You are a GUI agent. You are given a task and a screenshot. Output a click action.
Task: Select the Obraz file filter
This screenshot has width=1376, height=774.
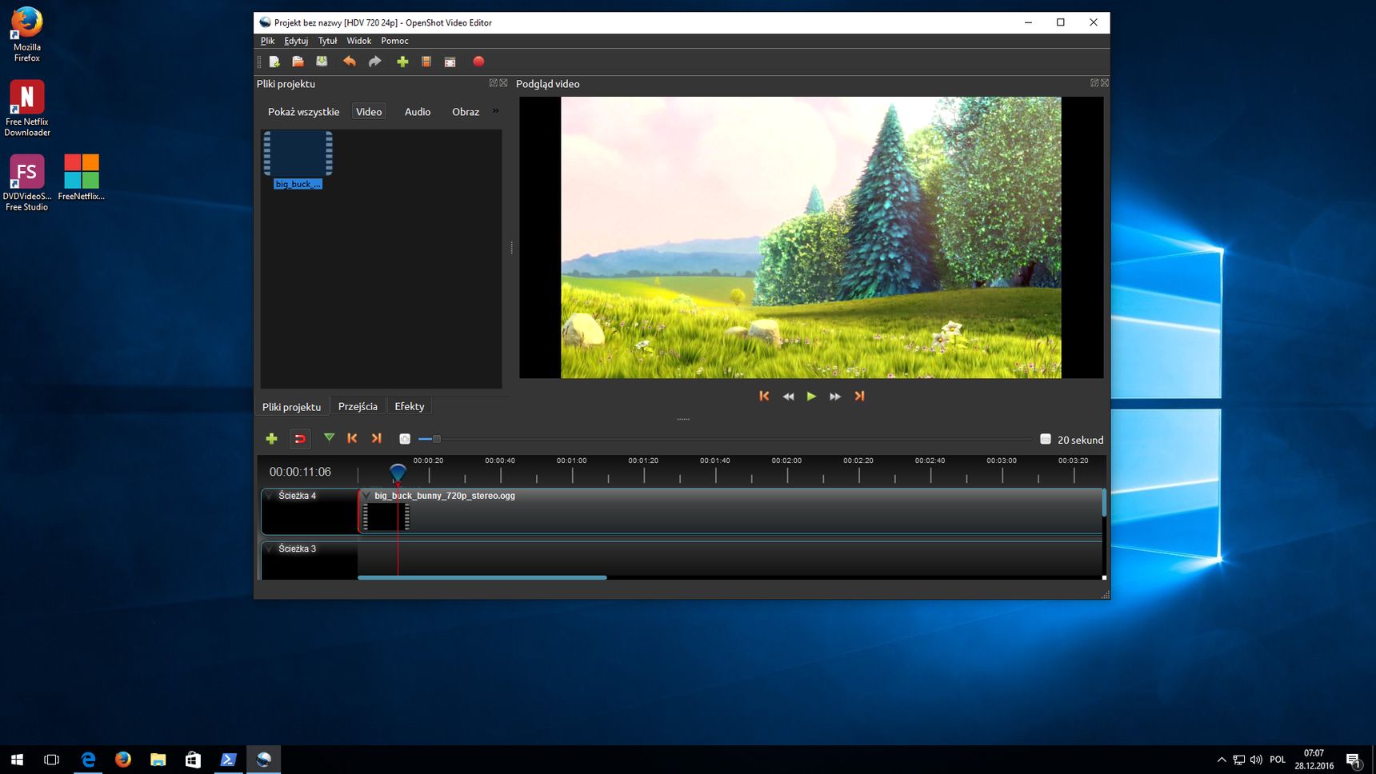pyautogui.click(x=466, y=112)
